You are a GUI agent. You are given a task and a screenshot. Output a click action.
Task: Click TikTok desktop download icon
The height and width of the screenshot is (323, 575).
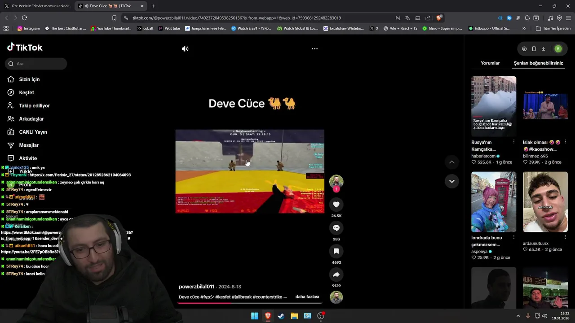point(543,49)
